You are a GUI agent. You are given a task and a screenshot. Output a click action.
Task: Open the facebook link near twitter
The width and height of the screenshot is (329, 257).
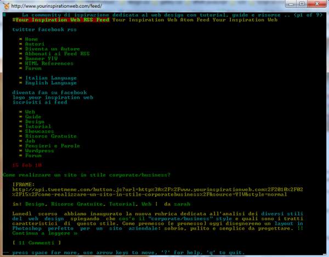[x=51, y=30]
